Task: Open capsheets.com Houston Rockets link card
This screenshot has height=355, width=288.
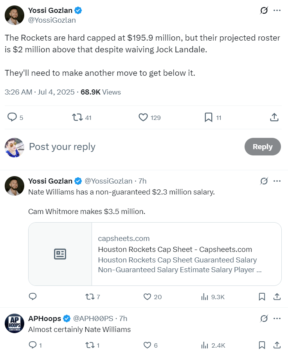Action: (x=155, y=254)
